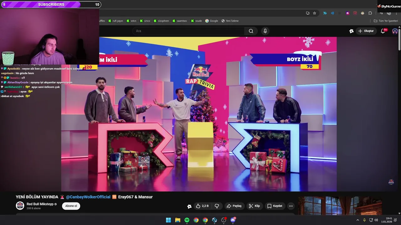The image size is (401, 225).
Task: Click the taskbar icon with red dot badge
Action: 224,220
